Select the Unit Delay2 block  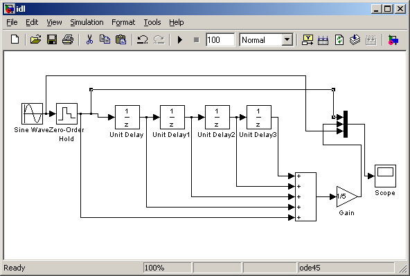tap(217, 117)
